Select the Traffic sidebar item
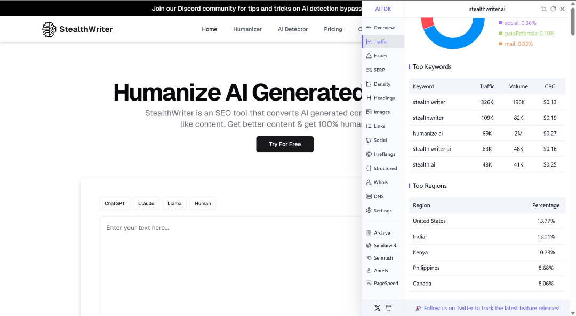The image size is (576, 316). coord(383,42)
